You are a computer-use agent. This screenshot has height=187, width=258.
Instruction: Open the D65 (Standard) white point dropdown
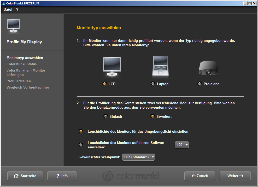[x=139, y=157]
